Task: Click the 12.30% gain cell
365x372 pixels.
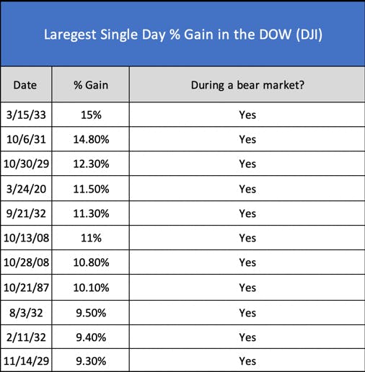Action: 91,164
